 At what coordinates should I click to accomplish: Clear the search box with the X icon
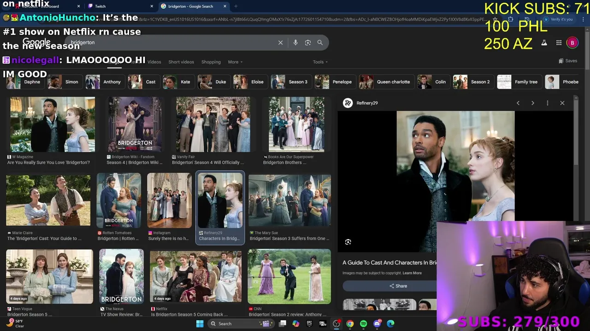[x=280, y=42]
